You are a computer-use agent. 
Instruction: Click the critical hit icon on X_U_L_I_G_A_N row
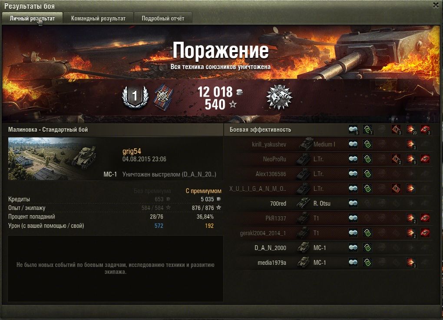(396, 188)
